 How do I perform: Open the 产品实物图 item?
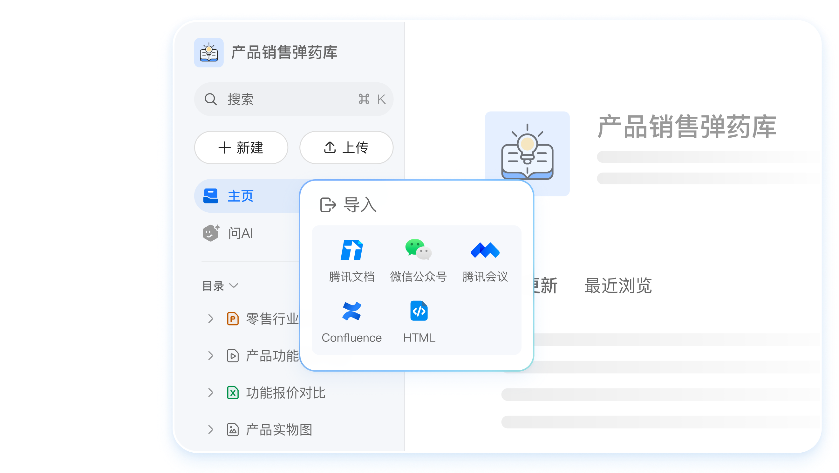point(279,430)
